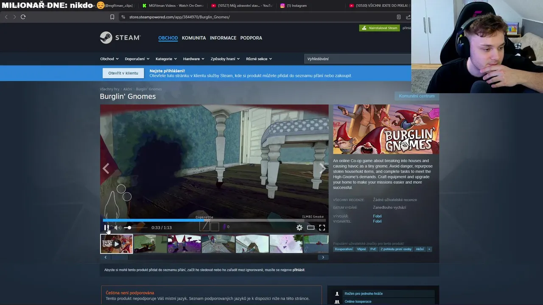Open developer Fobri link next to VÝVOJÁŘ
This screenshot has width=543, height=305.
pos(377,216)
